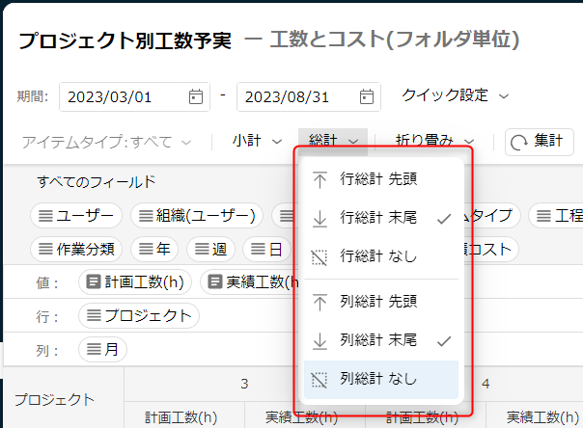Image resolution: width=583 pixels, height=428 pixels.
Task: Open calendar picker for start date 2023/03/01
Action: click(196, 96)
